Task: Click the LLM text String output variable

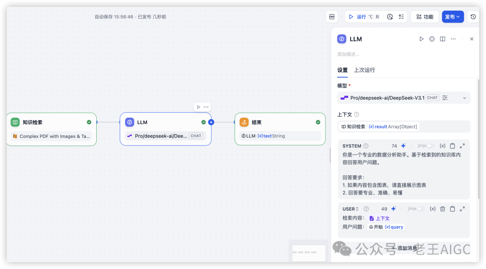Action: [280, 136]
